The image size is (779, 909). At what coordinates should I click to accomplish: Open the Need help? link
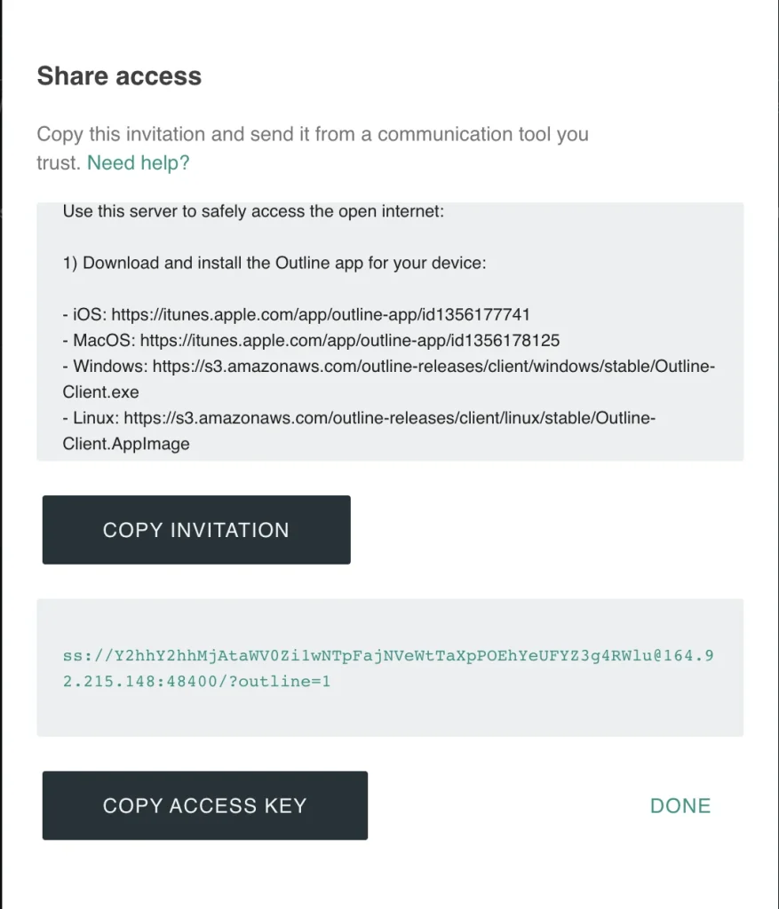(x=139, y=162)
